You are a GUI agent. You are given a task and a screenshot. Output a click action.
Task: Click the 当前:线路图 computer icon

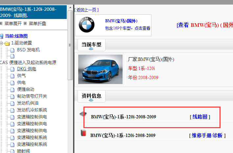(x=2, y=36)
